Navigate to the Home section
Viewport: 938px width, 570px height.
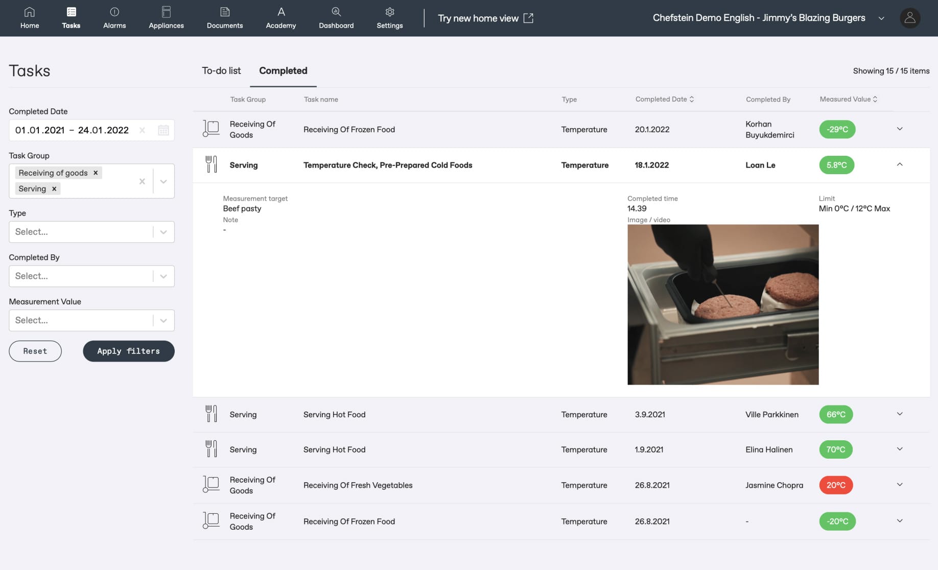coord(29,18)
